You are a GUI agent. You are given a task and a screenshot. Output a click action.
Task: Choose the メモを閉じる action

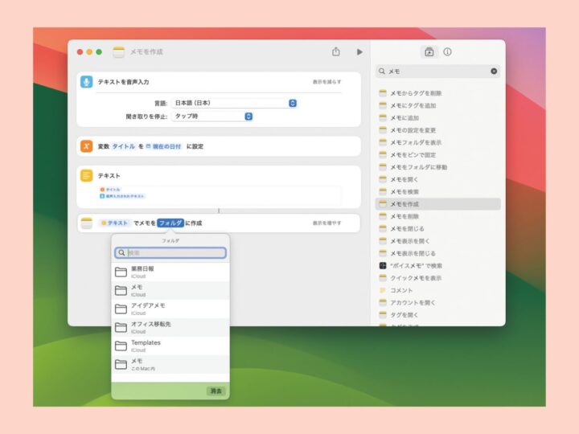[x=438, y=228]
